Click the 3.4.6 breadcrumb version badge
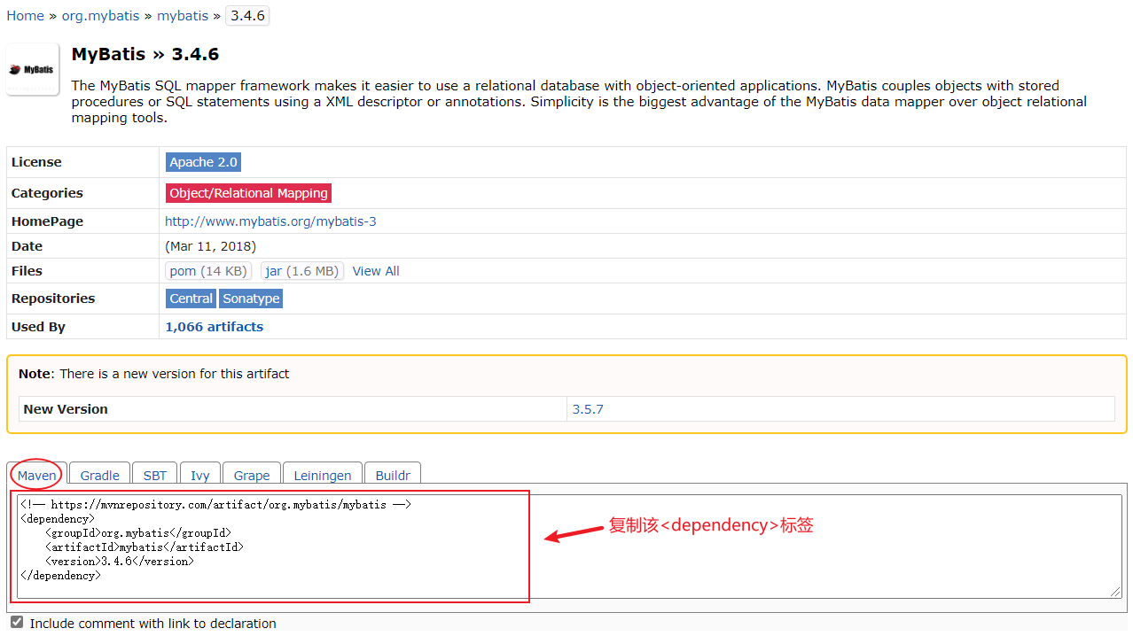 247,16
